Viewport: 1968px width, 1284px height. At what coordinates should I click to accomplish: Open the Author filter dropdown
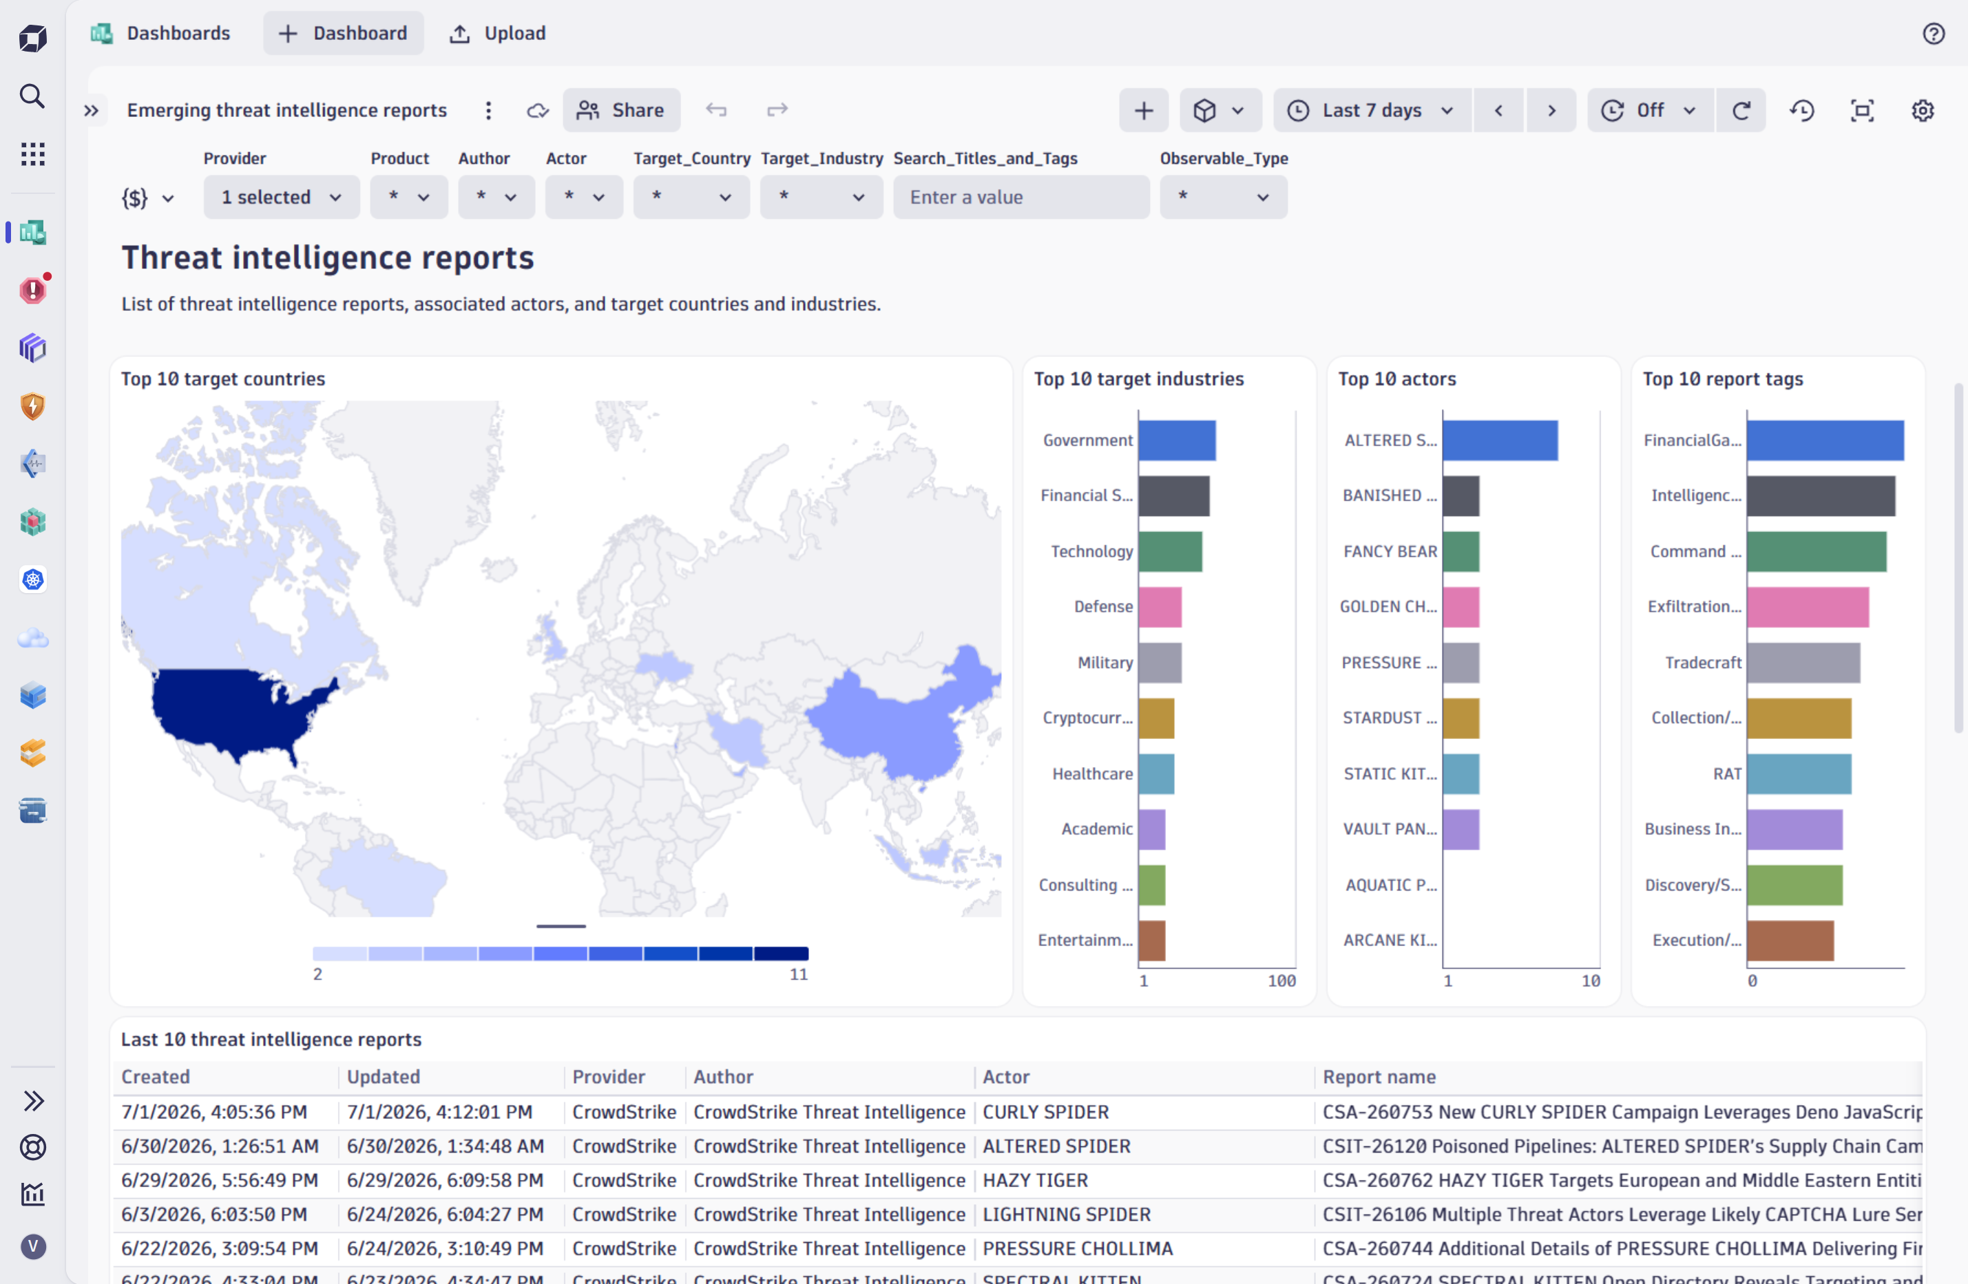[x=496, y=197]
